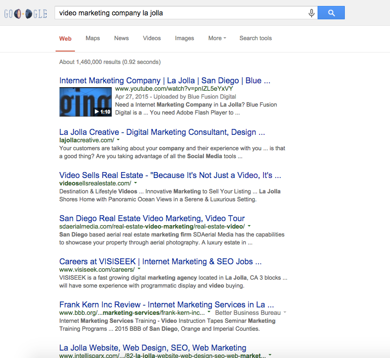Switch to the Images tab

[184, 38]
